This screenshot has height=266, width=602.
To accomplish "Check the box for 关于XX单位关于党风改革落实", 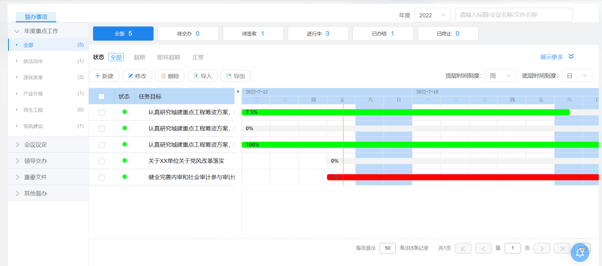I will 101,161.
